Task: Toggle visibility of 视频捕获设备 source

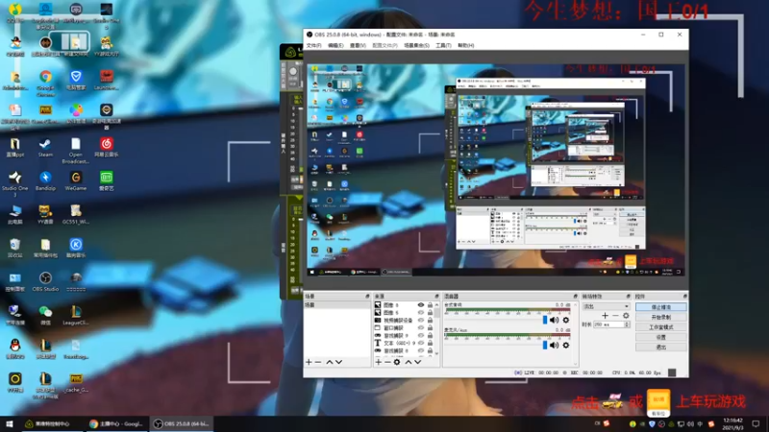Action: (x=421, y=321)
